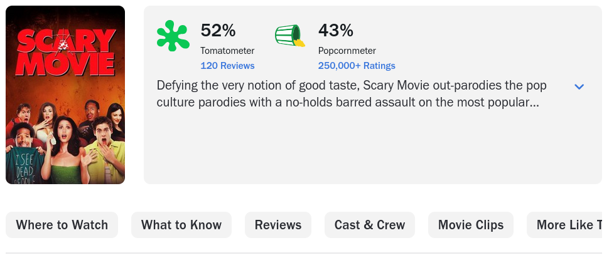Click the truncated critics consensus text
This screenshot has width=614, height=275.
click(x=352, y=94)
